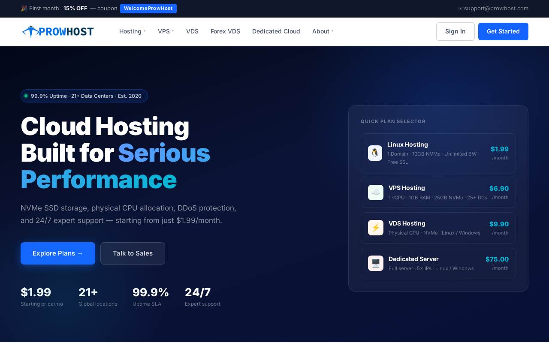Expand the Hosting dropdown menu

click(133, 31)
